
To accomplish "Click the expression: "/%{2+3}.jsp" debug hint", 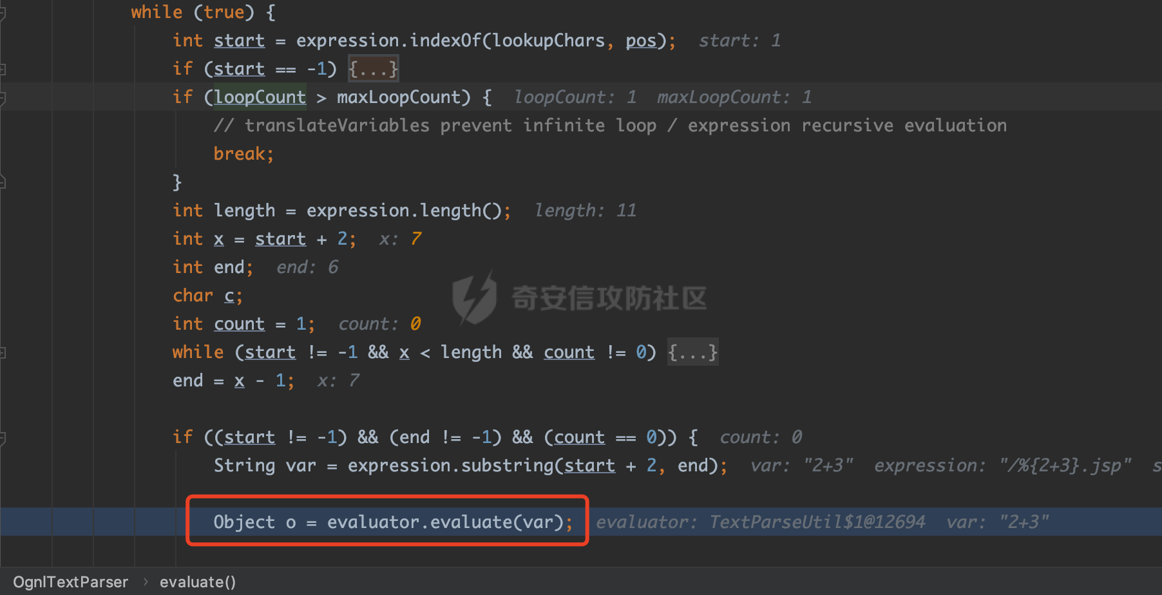I will point(1002,466).
